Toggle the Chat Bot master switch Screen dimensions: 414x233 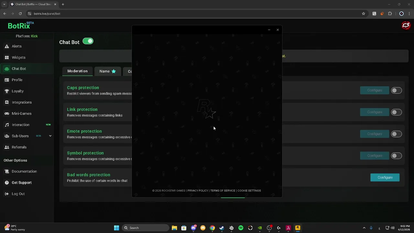pos(88,41)
